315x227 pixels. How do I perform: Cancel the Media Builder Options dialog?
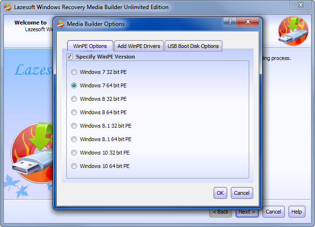click(x=242, y=193)
